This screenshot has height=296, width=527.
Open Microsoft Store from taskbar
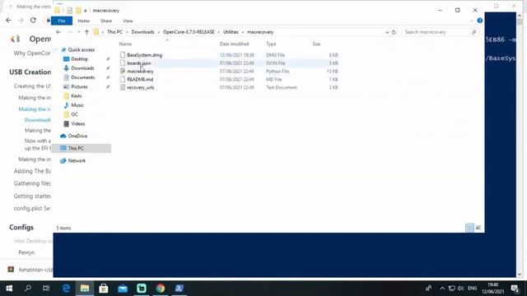pos(104,289)
